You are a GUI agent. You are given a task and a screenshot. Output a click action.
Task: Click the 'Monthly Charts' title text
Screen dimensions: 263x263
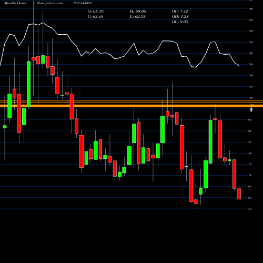click(x=15, y=3)
